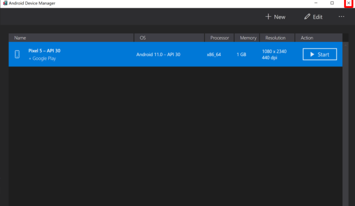Click the Android Device Manager app icon
Image resolution: width=355 pixels, height=206 pixels.
5,3
